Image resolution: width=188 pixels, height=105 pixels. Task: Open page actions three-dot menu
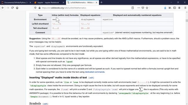pos(139,8)
